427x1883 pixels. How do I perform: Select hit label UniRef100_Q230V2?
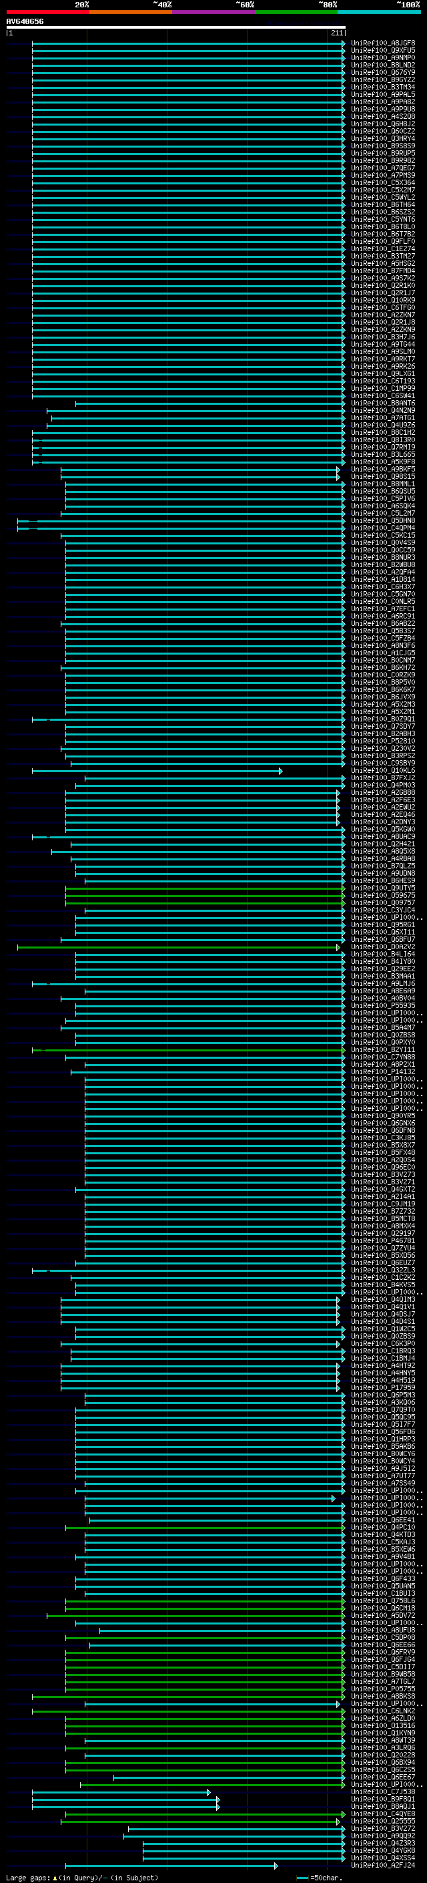coord(382,749)
